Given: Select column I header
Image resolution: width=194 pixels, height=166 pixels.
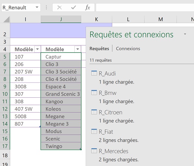Looking at the screenshot, I should click(x=26, y=19).
